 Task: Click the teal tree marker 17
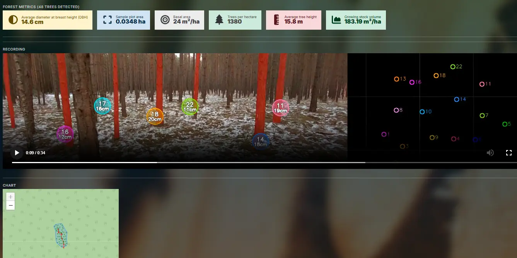click(x=102, y=105)
